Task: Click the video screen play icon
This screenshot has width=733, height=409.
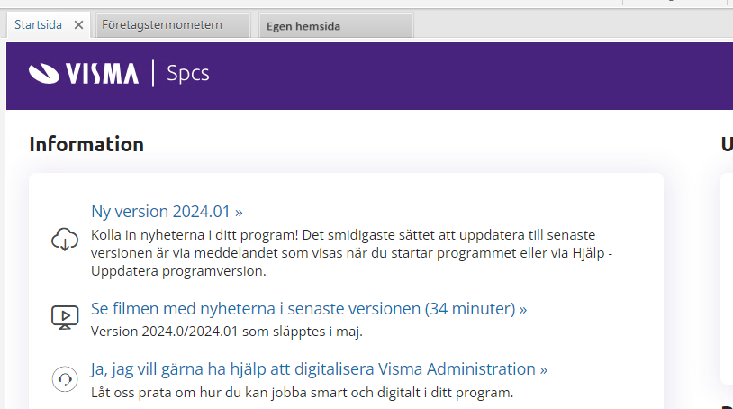Action: coord(65,317)
